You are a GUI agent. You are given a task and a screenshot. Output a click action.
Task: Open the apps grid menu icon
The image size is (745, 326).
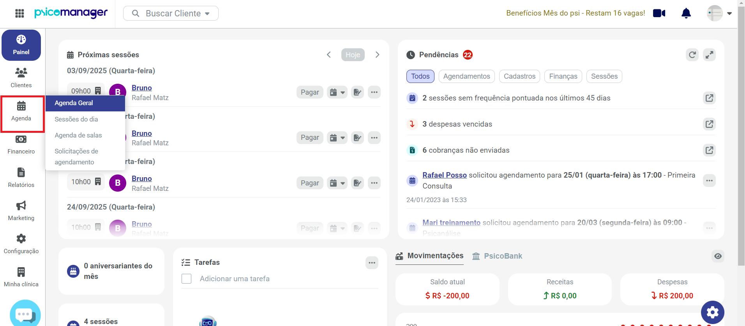pos(19,13)
